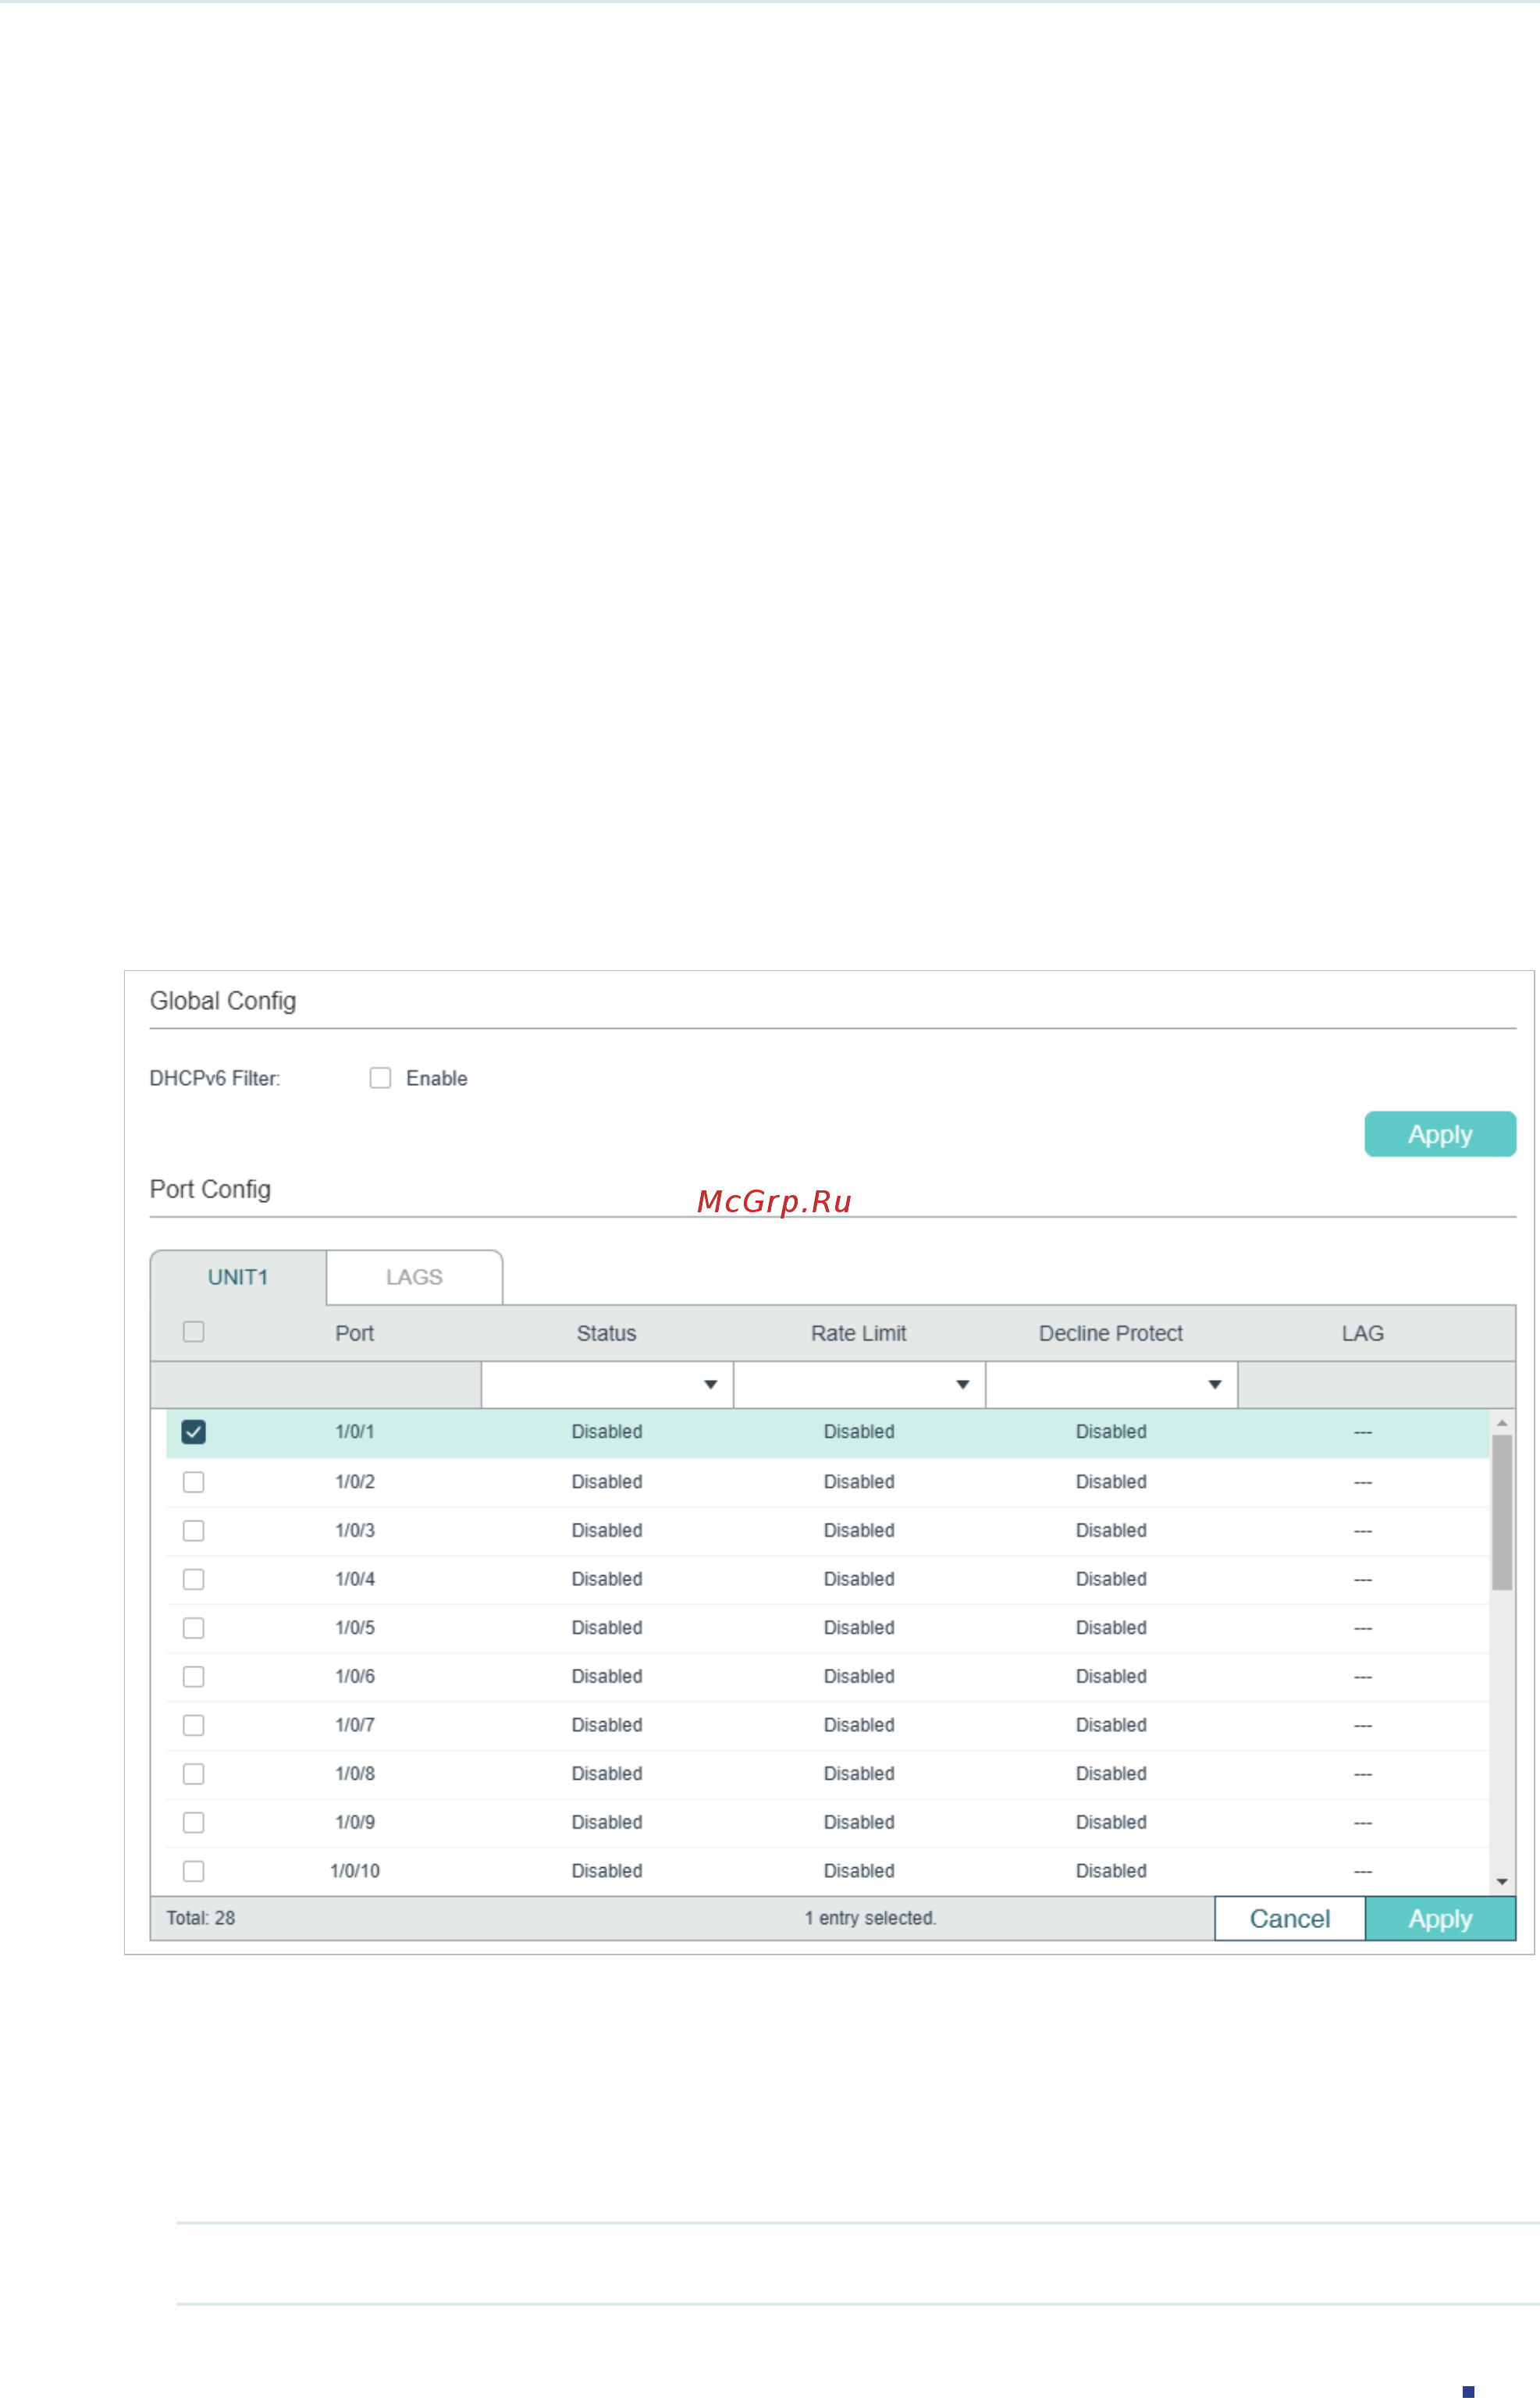Uncheck the port 1/0/1 checkbox
Screen dimensions: 1540x2401
coord(194,1432)
